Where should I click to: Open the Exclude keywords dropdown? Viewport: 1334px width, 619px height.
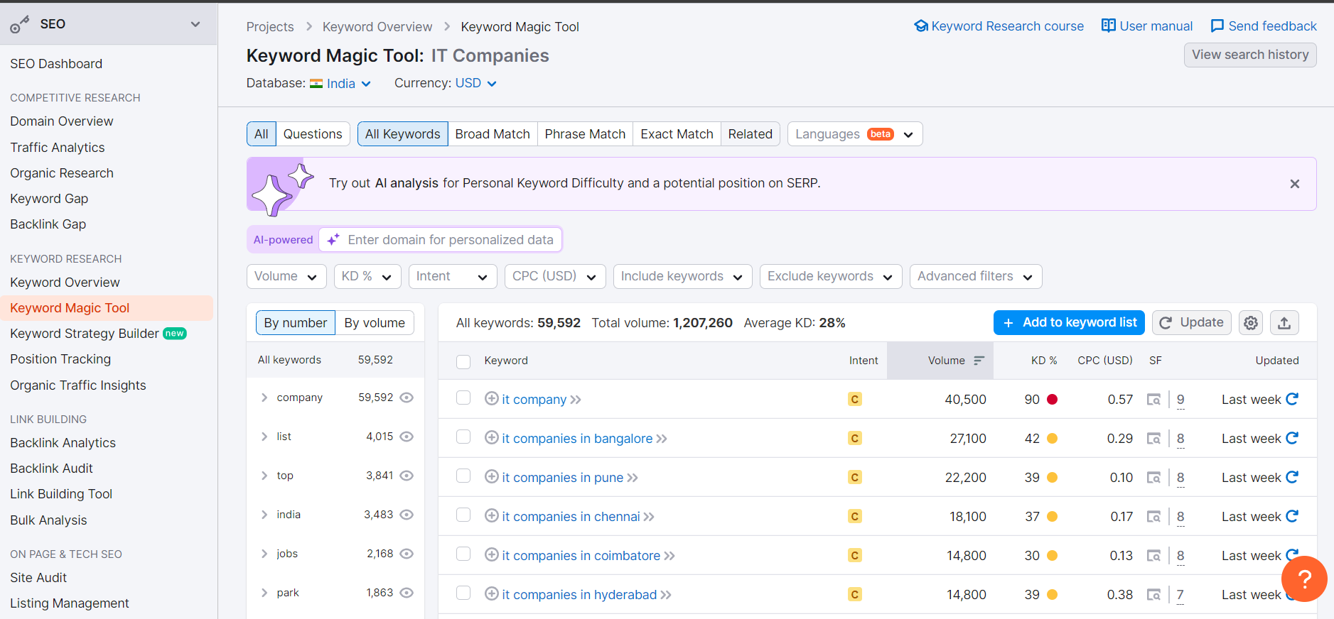(x=831, y=276)
